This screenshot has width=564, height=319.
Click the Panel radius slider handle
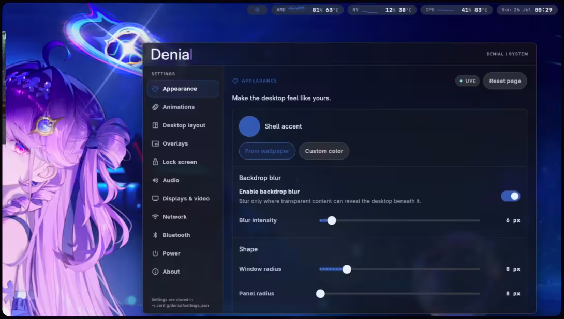click(x=320, y=294)
